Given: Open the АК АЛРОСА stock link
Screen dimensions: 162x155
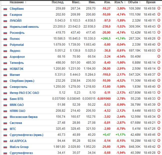Looking at the screenshot, I should pos(18,141).
